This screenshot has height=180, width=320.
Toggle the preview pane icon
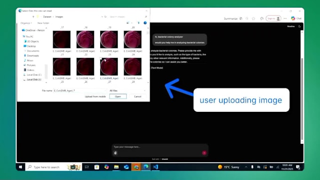pos(138,23)
